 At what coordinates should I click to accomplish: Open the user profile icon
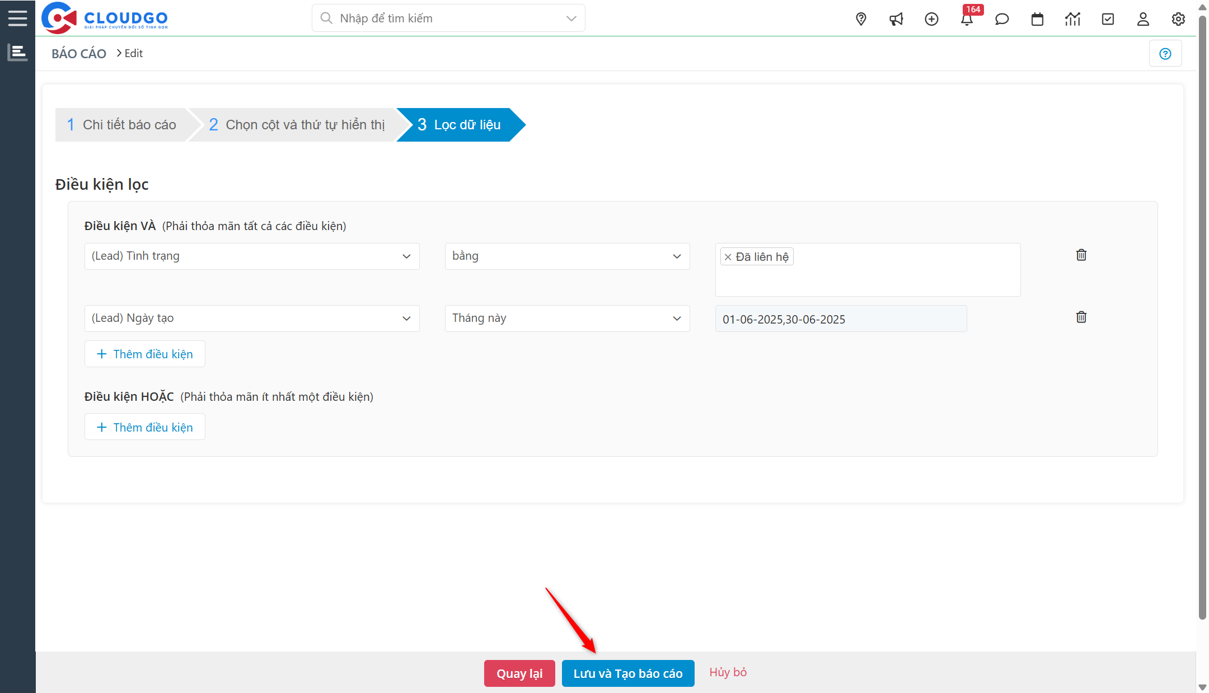click(1143, 18)
